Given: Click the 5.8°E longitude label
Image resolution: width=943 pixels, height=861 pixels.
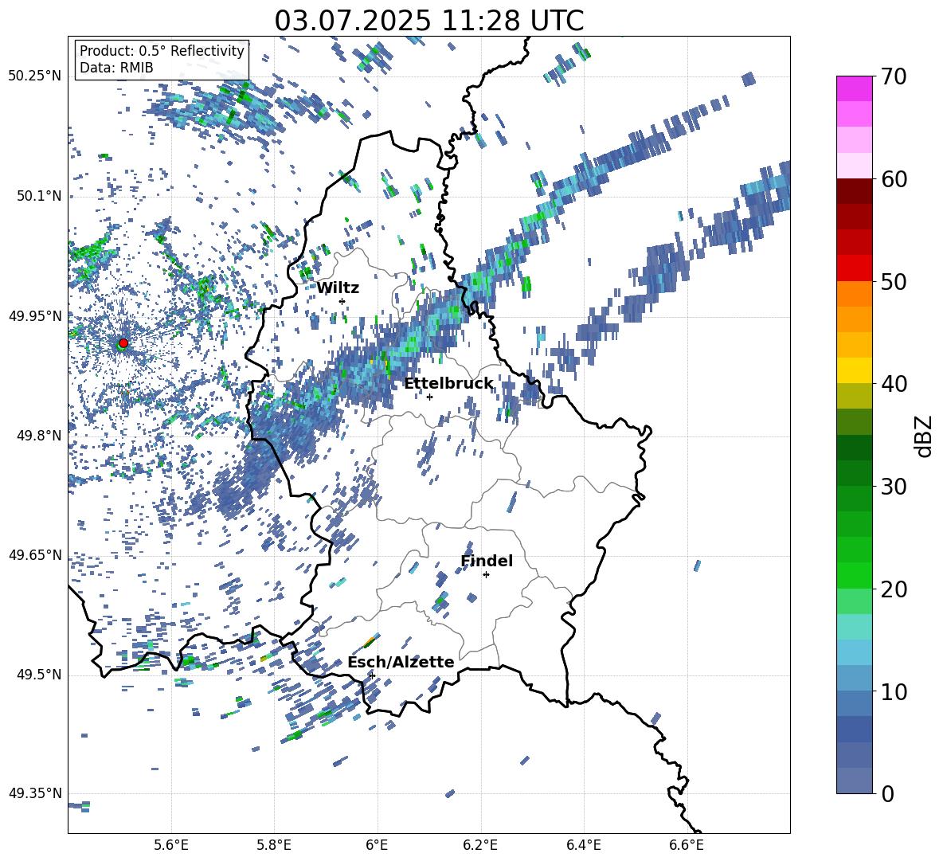Looking at the screenshot, I should tap(274, 845).
